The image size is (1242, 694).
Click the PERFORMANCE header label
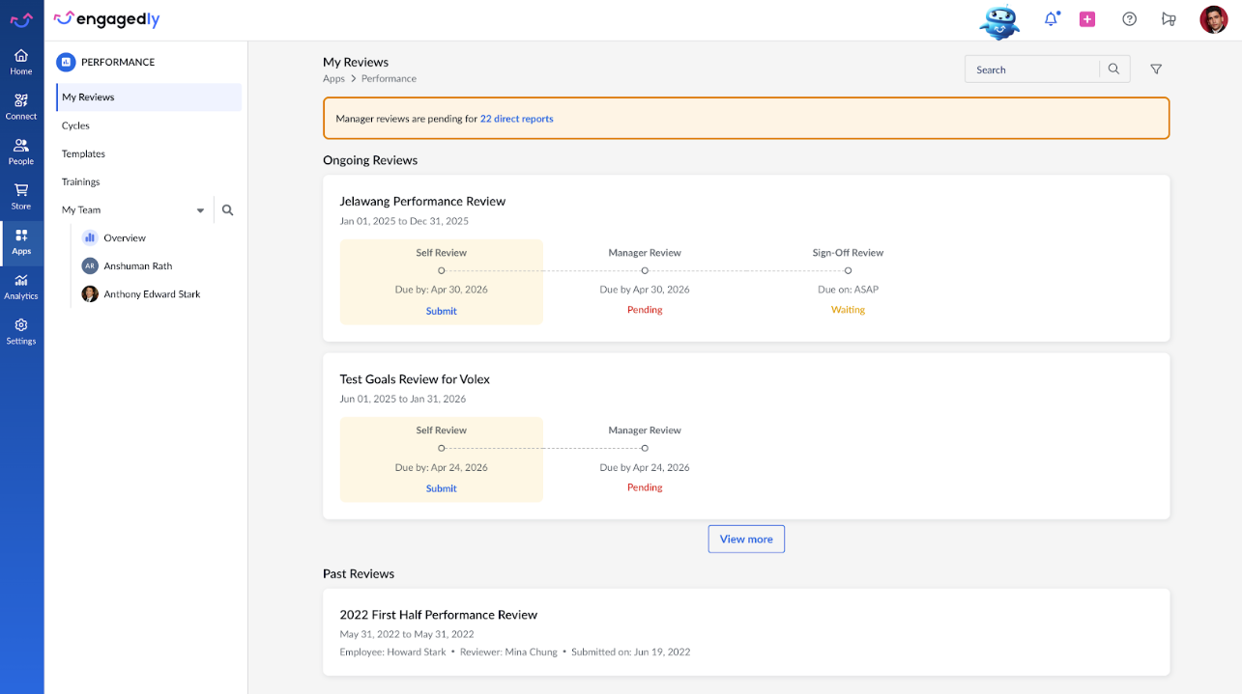[118, 62]
